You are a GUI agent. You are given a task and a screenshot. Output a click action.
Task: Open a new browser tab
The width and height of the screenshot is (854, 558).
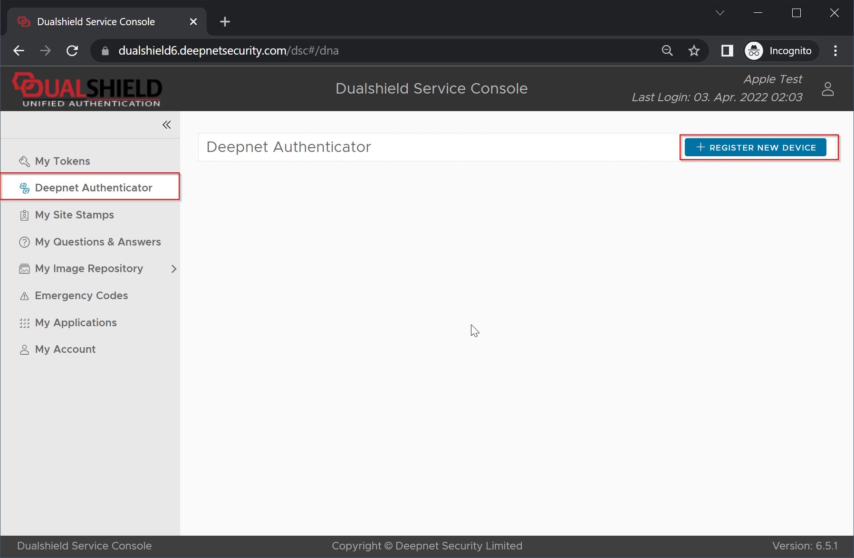225,22
